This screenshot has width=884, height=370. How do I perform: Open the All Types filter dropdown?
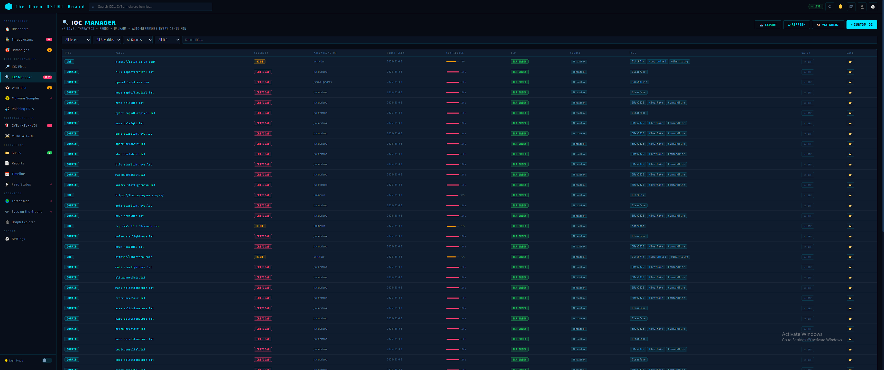point(76,40)
